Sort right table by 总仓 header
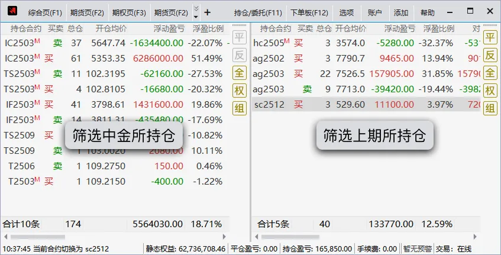Screen dimensions: 501x255 point(324,29)
